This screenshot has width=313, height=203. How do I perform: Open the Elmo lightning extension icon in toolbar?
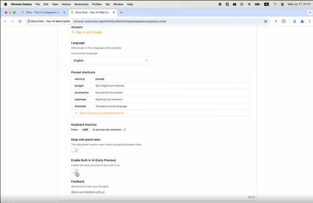click(276, 21)
